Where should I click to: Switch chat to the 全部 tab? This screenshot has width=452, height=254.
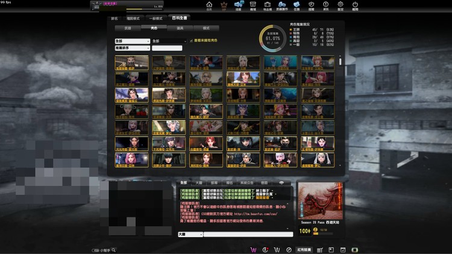point(184,183)
